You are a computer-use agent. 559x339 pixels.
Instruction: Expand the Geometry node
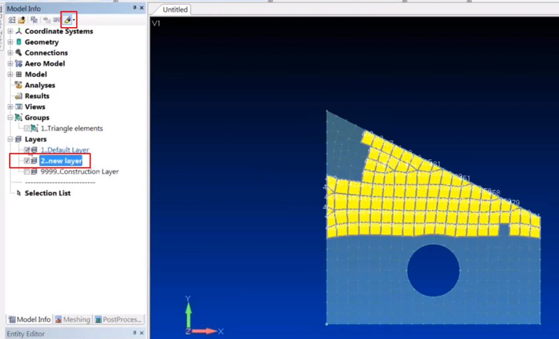pos(10,42)
